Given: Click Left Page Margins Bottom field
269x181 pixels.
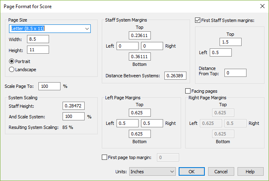Looking at the screenshot, I should point(139,134).
